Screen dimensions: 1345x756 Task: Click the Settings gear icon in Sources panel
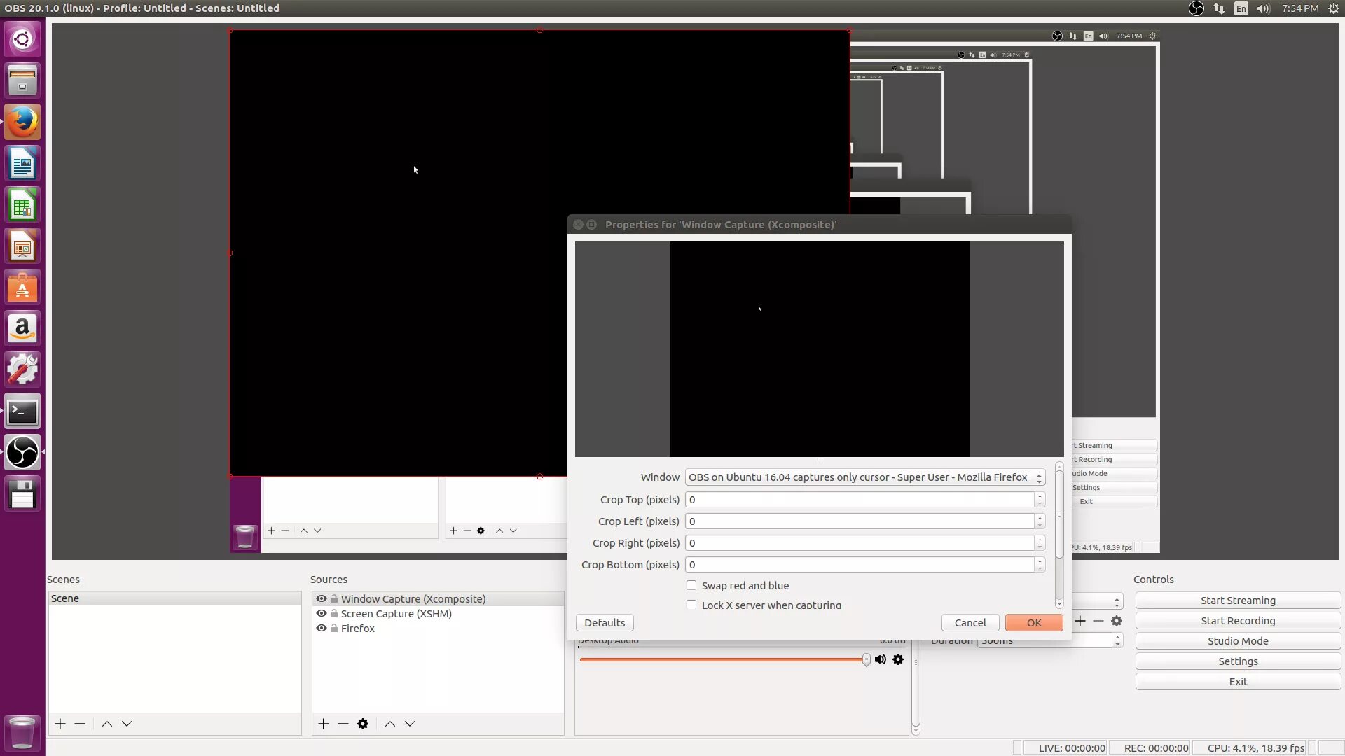pyautogui.click(x=362, y=723)
